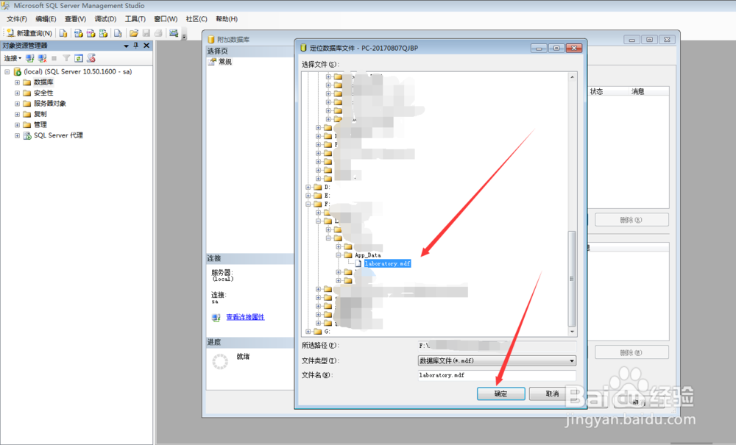Click 确定 in locate database files dialog
This screenshot has height=445, width=736.
500,394
